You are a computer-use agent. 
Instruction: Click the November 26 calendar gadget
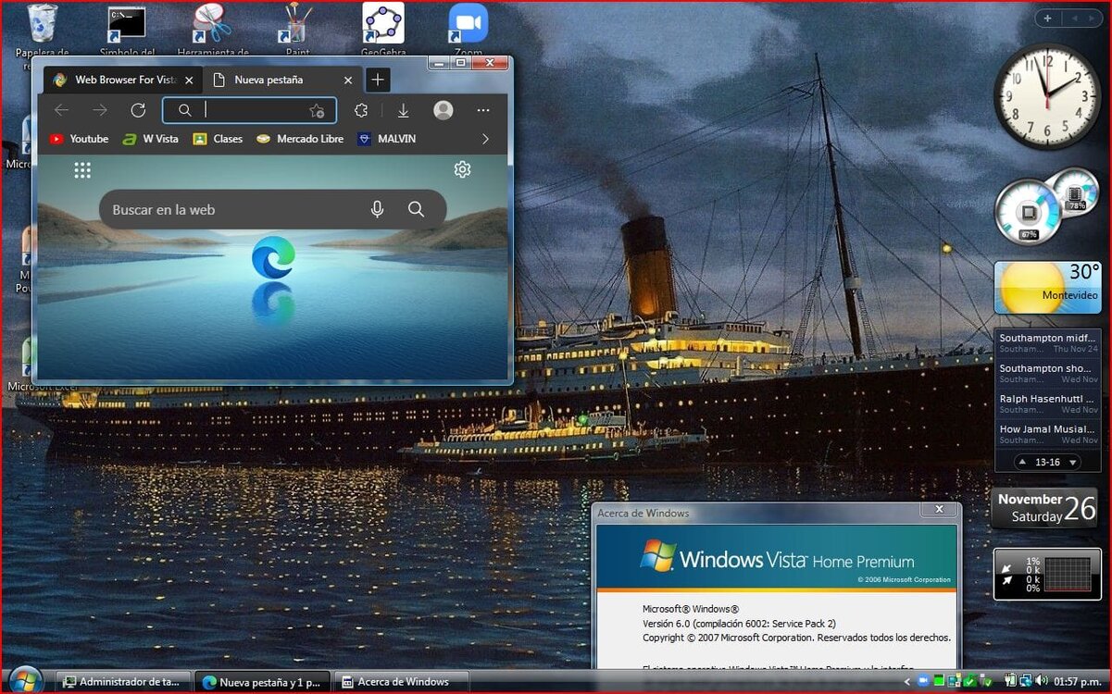[x=1046, y=508]
